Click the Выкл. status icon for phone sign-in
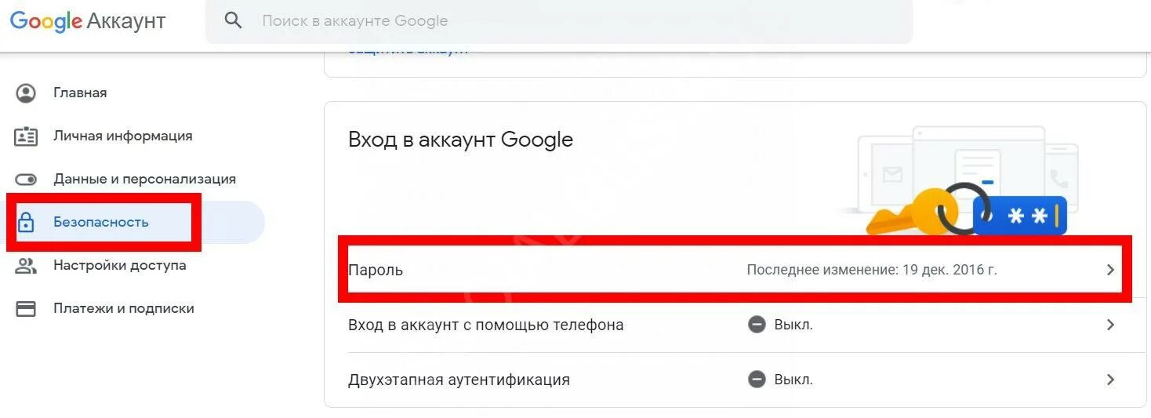 (x=757, y=325)
